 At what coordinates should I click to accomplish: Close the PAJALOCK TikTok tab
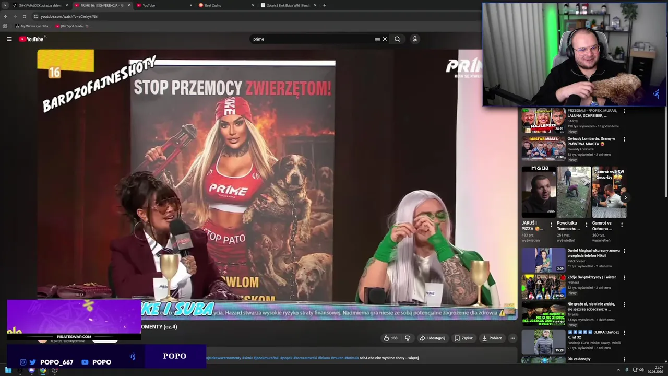pos(67,5)
